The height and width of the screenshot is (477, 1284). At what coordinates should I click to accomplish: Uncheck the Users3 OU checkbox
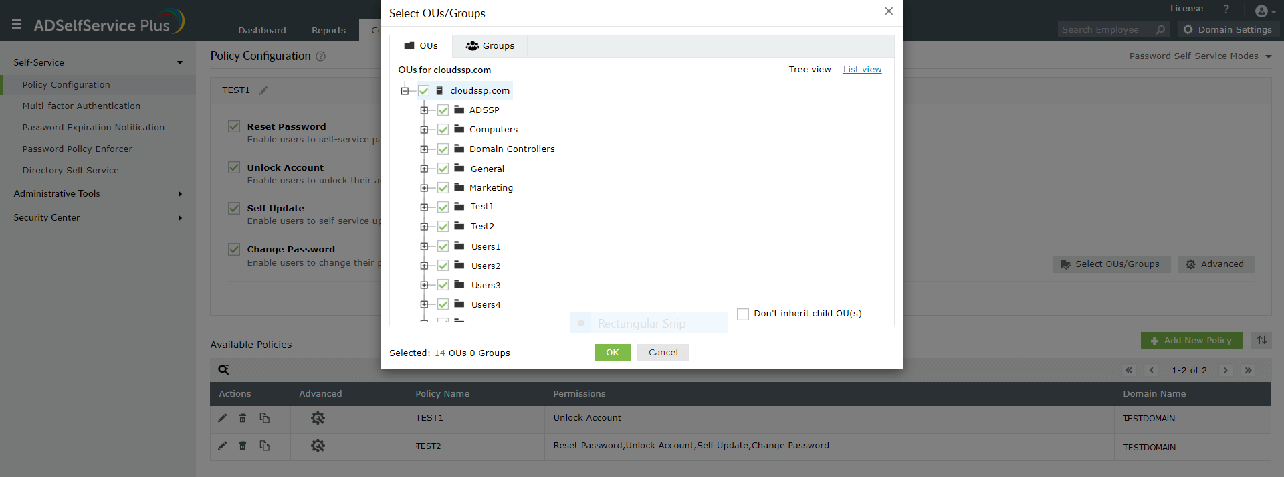click(443, 285)
